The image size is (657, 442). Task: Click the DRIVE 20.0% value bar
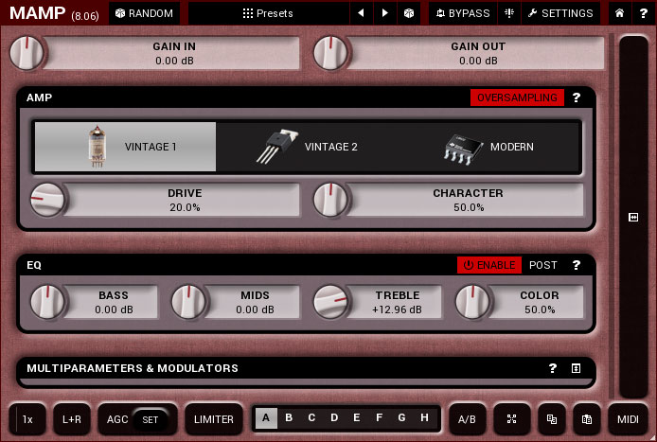click(184, 201)
